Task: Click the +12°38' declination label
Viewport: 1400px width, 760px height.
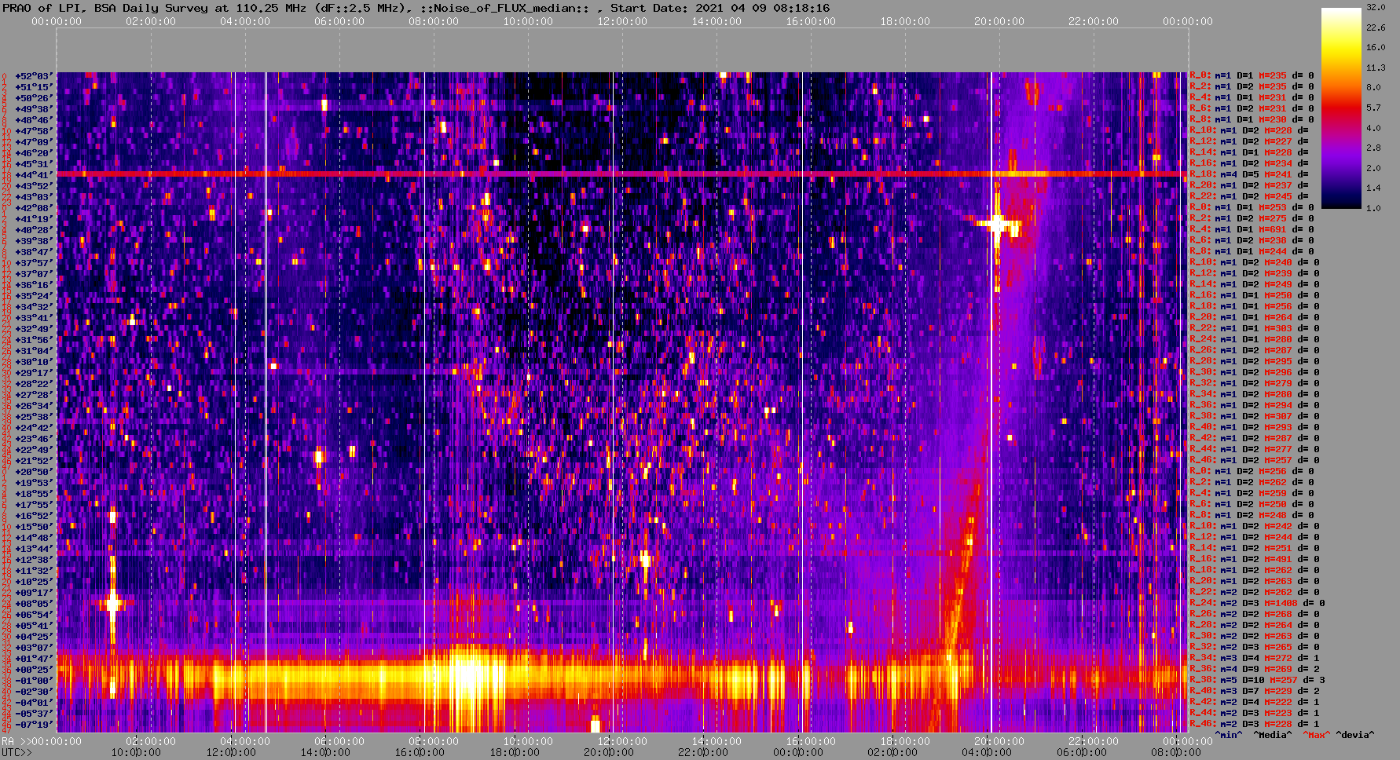Action: point(35,560)
